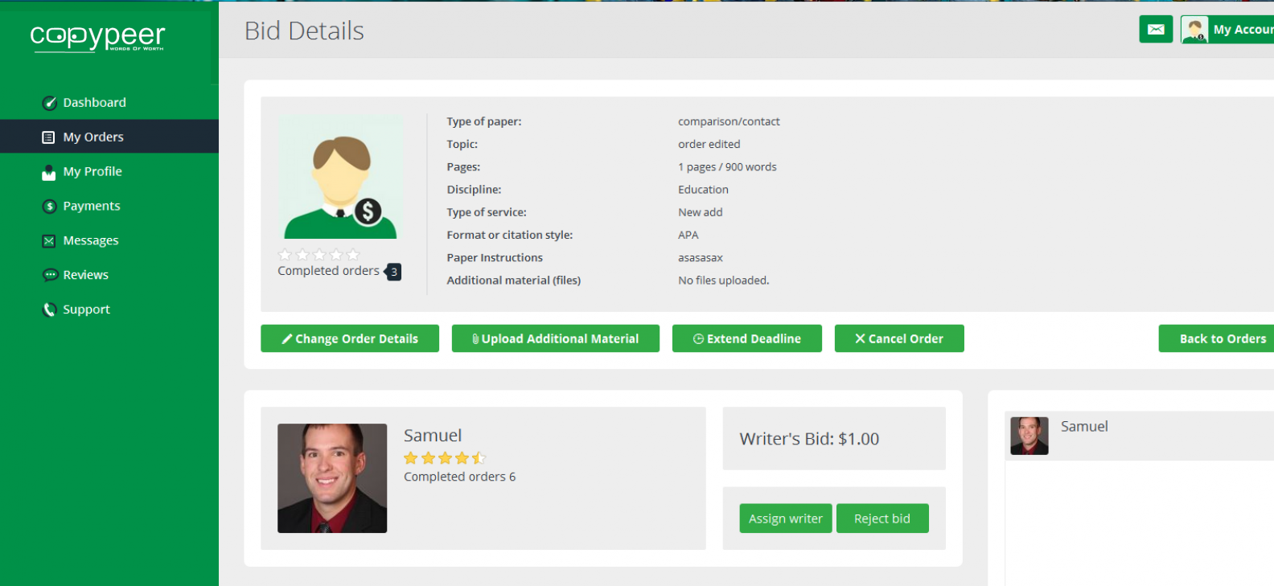Click Samuel's large profile photo
The width and height of the screenshot is (1274, 586).
pyautogui.click(x=332, y=478)
